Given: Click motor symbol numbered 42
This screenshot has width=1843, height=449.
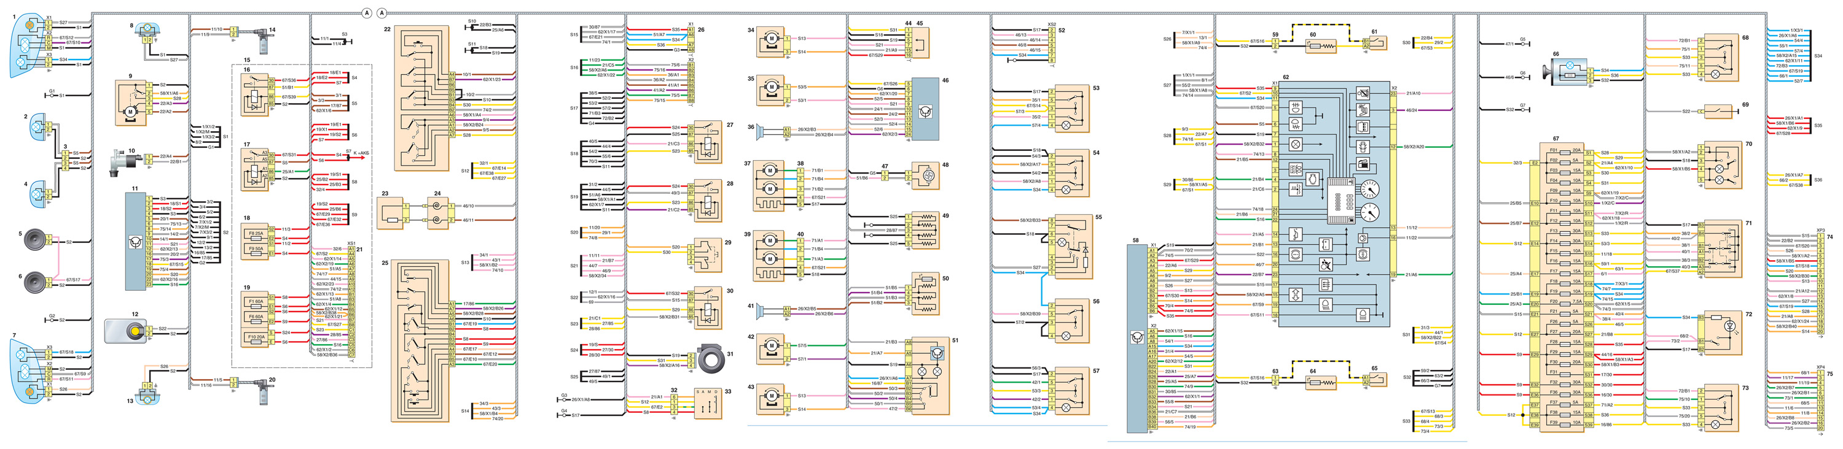Looking at the screenshot, I should [771, 350].
